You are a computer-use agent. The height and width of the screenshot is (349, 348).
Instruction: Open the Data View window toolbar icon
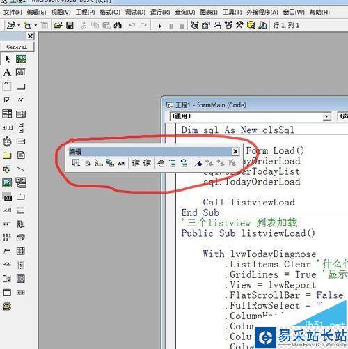click(x=251, y=25)
